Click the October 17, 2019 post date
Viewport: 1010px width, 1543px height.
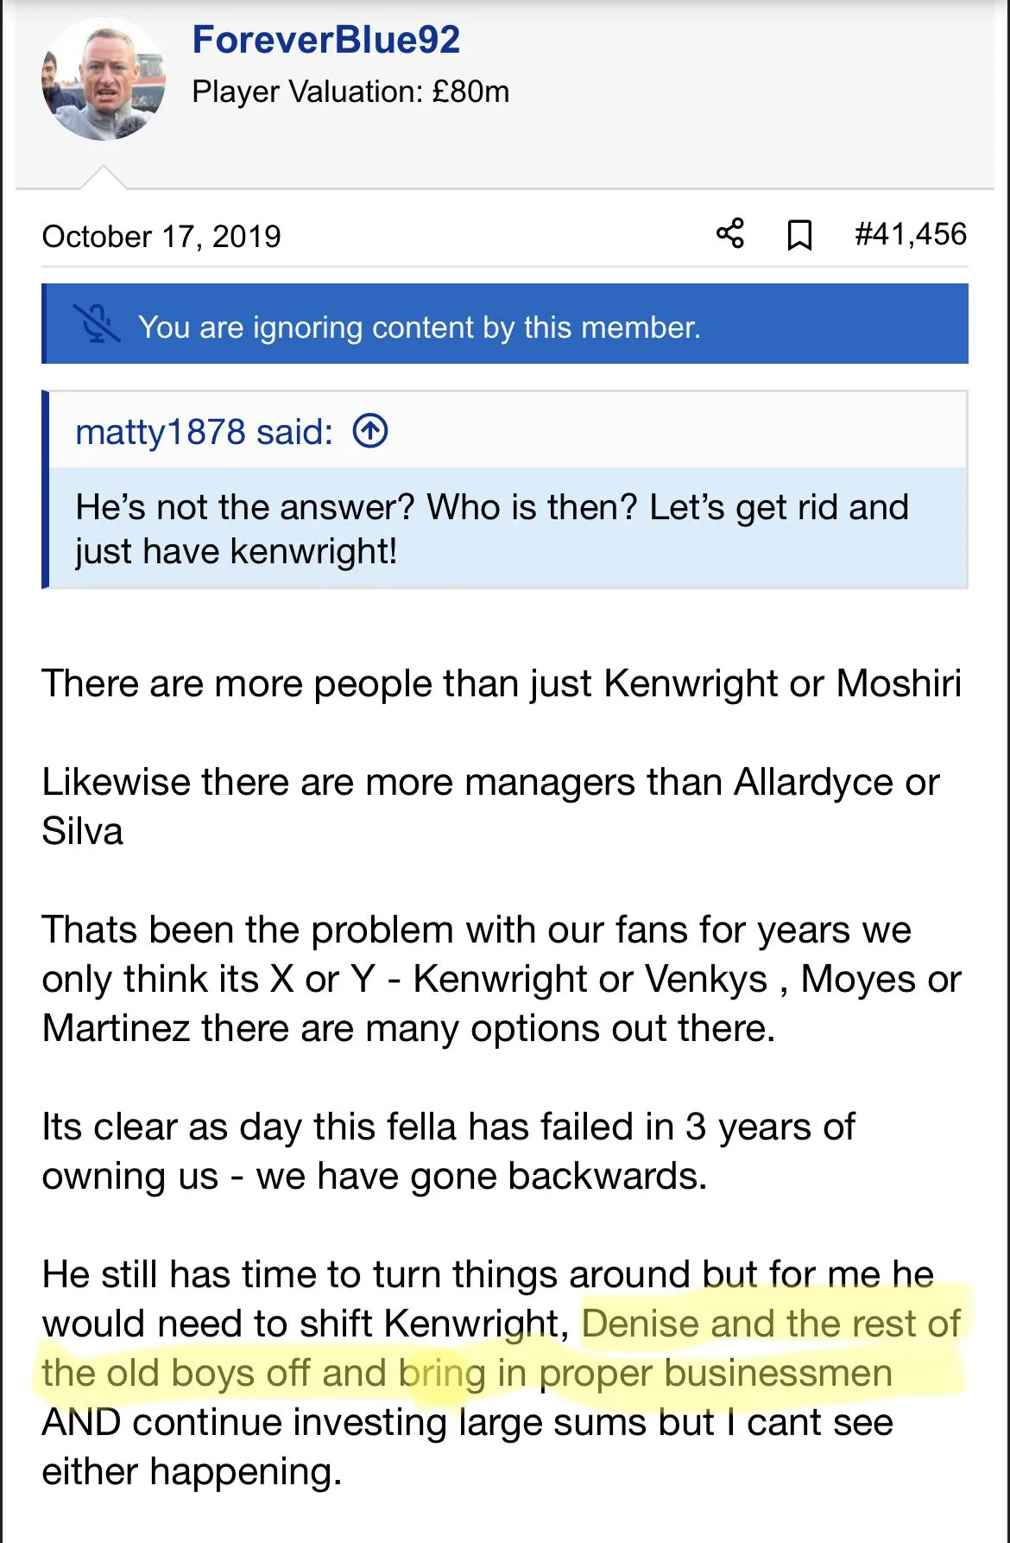[161, 236]
